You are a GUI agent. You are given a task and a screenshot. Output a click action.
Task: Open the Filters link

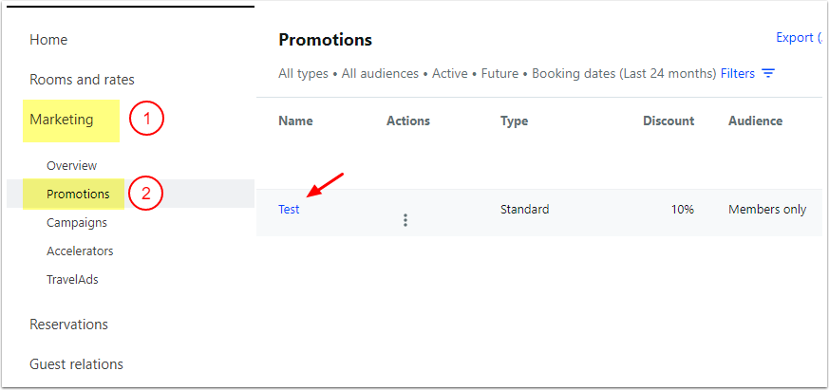738,73
